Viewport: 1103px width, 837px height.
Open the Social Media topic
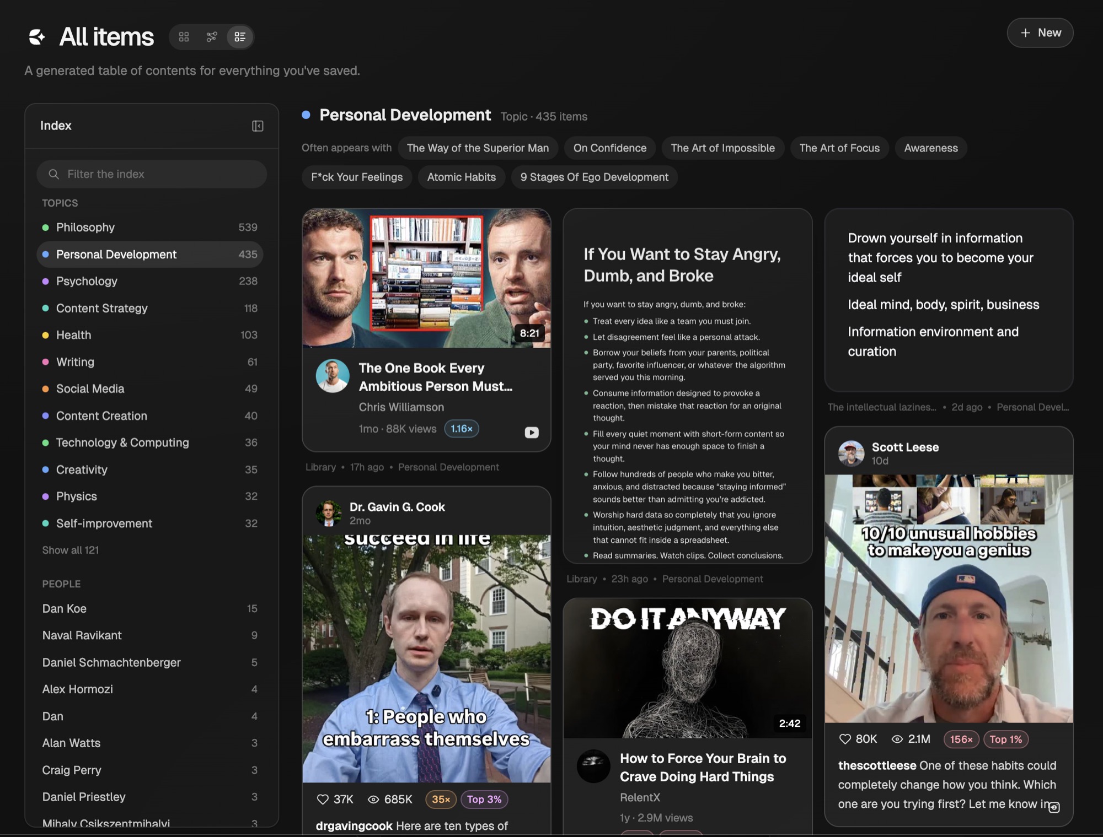(150, 389)
